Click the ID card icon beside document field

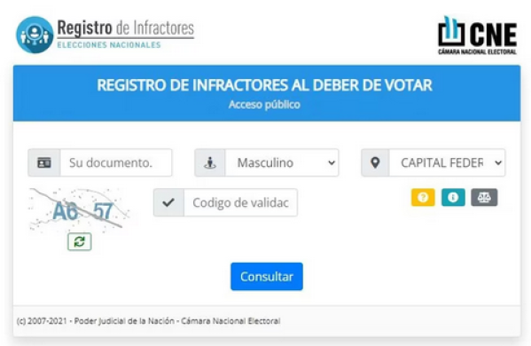(x=44, y=162)
